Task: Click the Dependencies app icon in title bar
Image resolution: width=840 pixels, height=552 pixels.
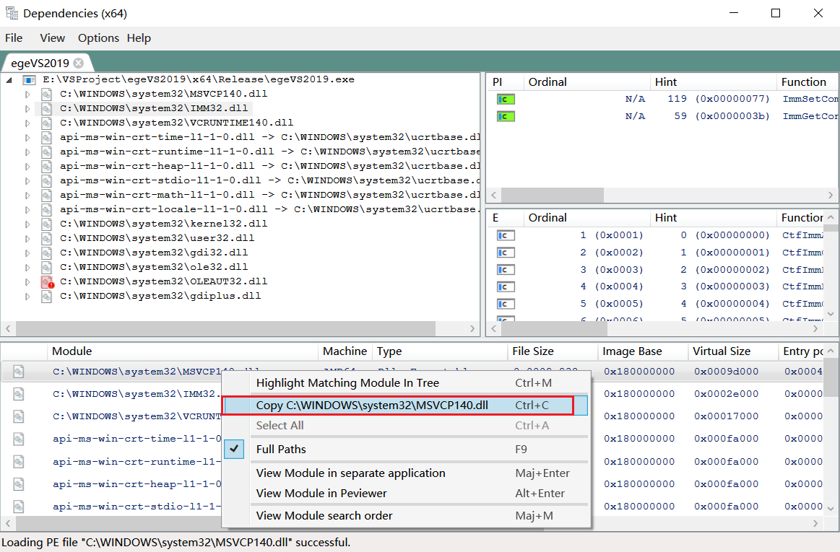Action: [x=12, y=13]
